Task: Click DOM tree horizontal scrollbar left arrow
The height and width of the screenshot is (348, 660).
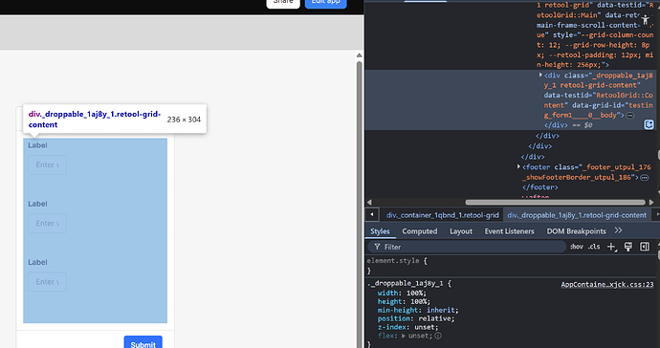Action: point(369,203)
